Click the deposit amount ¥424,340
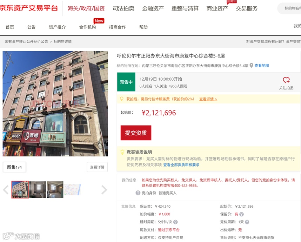 (162, 207)
